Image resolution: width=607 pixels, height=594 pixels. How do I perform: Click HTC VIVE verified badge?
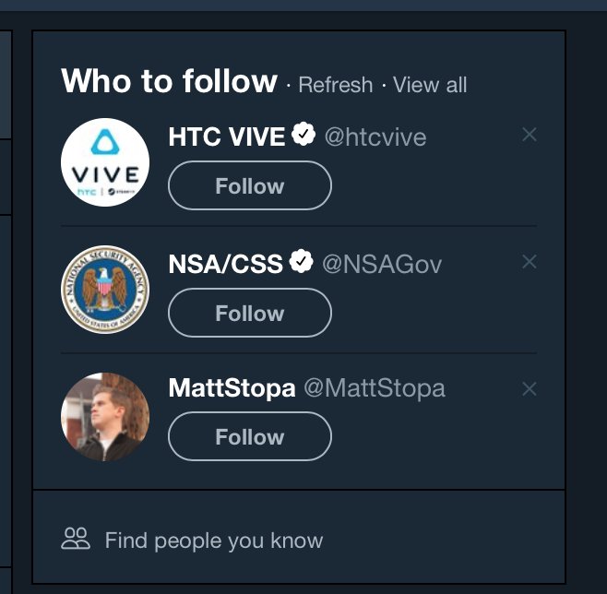[303, 136]
